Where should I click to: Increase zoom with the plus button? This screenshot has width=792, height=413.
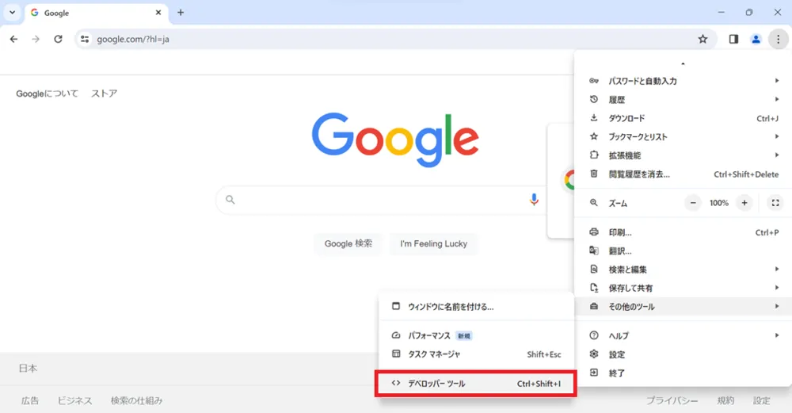744,203
